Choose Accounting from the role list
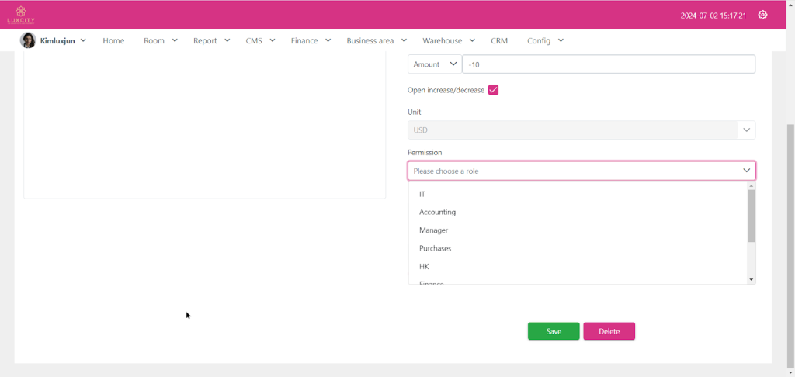Screen dimensions: 795x377 tap(437, 212)
